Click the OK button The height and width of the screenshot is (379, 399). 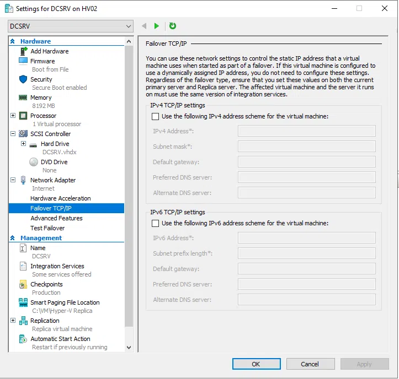click(x=256, y=364)
